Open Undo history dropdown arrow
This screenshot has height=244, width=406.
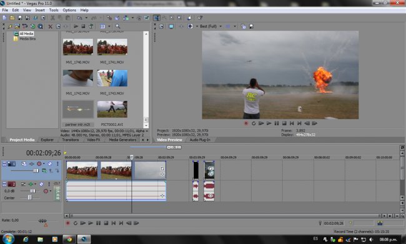86,18
